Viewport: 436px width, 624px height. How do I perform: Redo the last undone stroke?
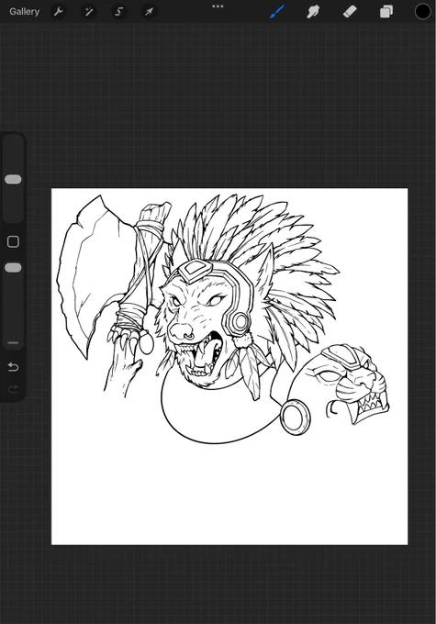click(x=13, y=389)
